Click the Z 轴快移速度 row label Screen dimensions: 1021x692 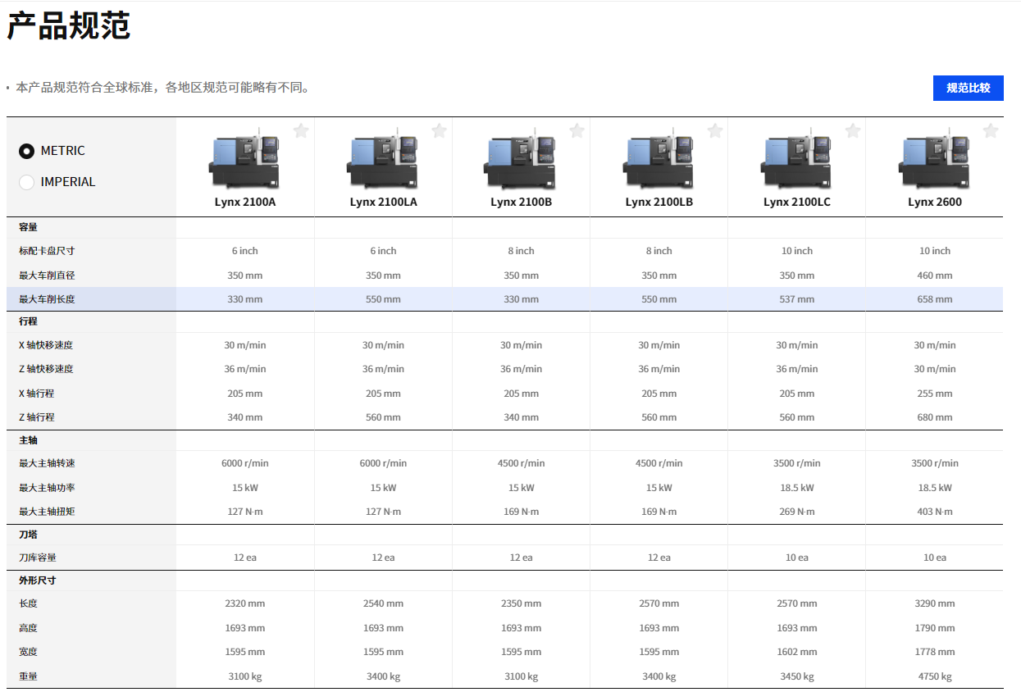[x=46, y=369]
